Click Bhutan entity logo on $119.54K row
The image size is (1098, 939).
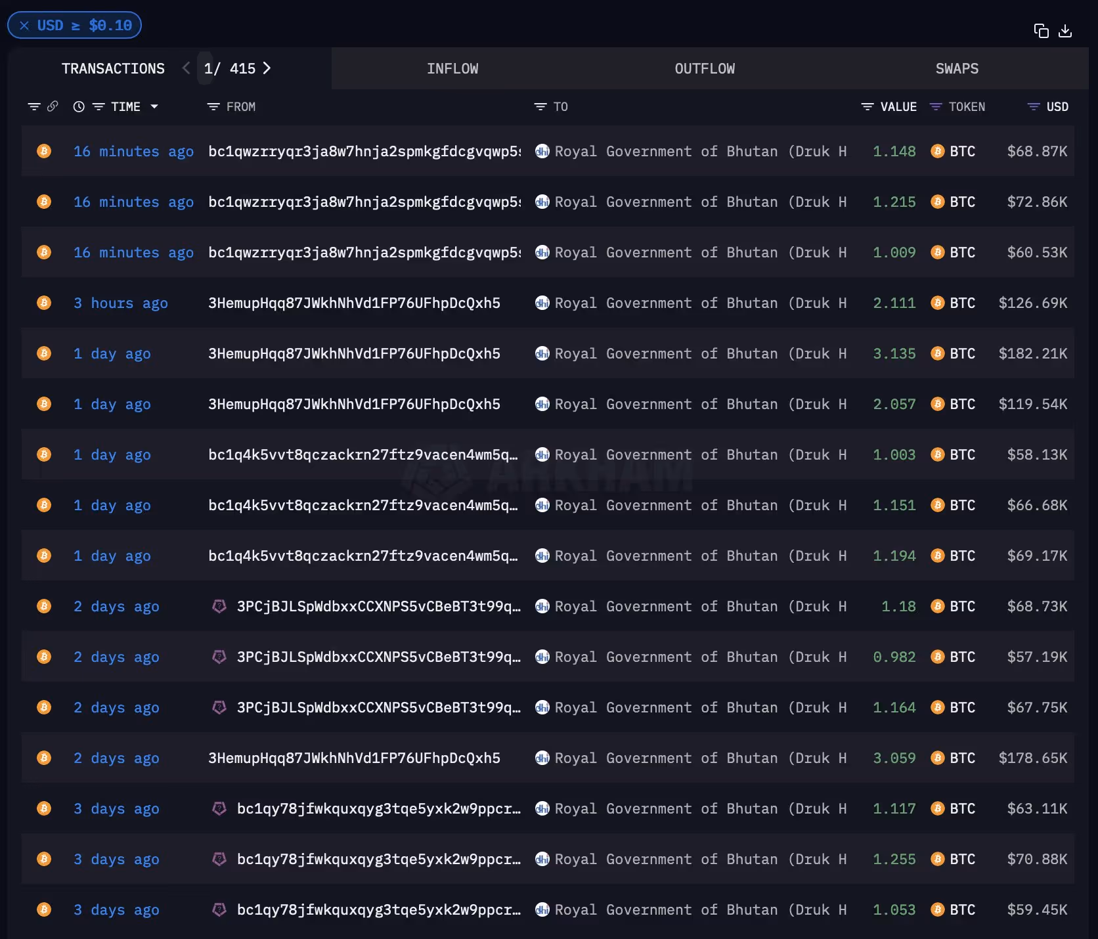pos(542,404)
